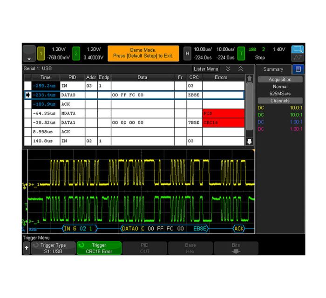This screenshot has width=326, height=298.
Task: Click the blue DC 1.00:1 channel entry
Action: [280, 122]
